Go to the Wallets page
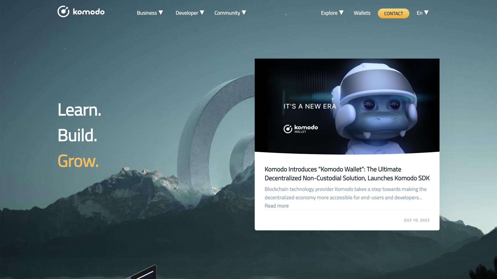Viewport: 497px width, 279px height. tap(362, 13)
